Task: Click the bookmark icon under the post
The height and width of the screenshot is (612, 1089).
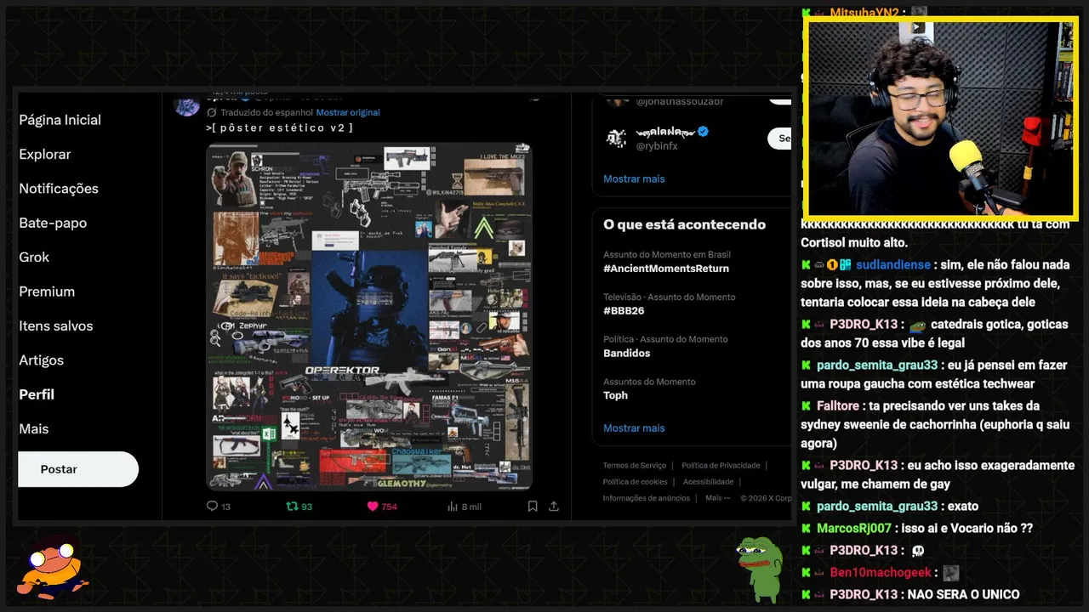Action: point(533,506)
